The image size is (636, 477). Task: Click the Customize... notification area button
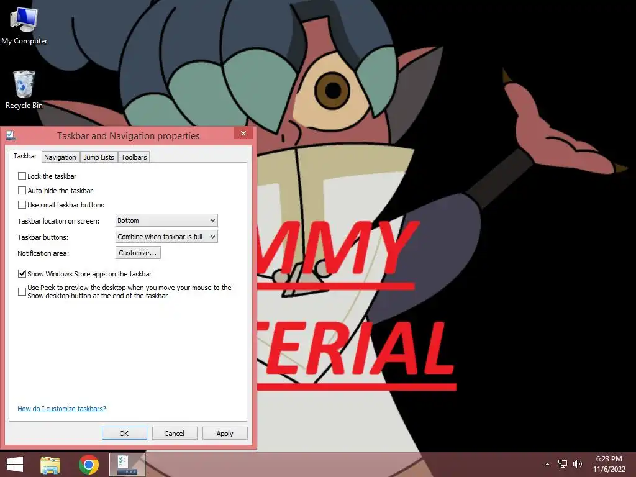pos(138,253)
